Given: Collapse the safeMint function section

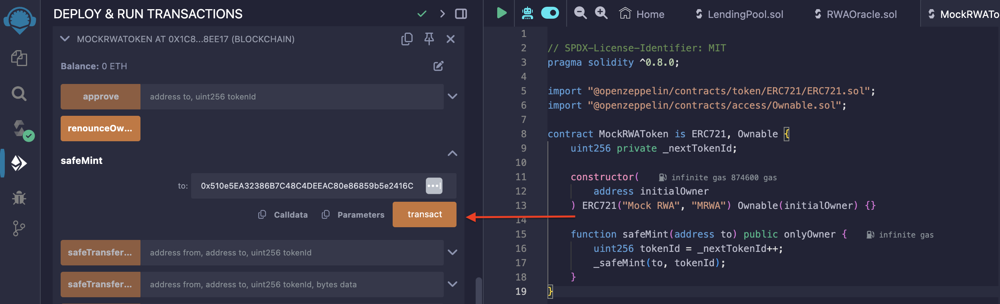Looking at the screenshot, I should (453, 153).
